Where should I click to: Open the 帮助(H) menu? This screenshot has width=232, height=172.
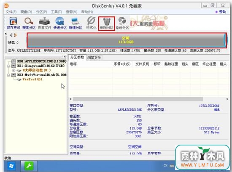(x=87, y=12)
